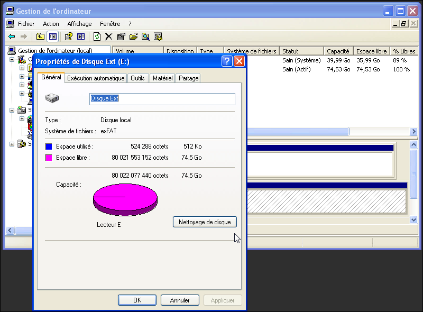Switch to the Outils tab
This screenshot has height=312, width=423.
click(137, 78)
